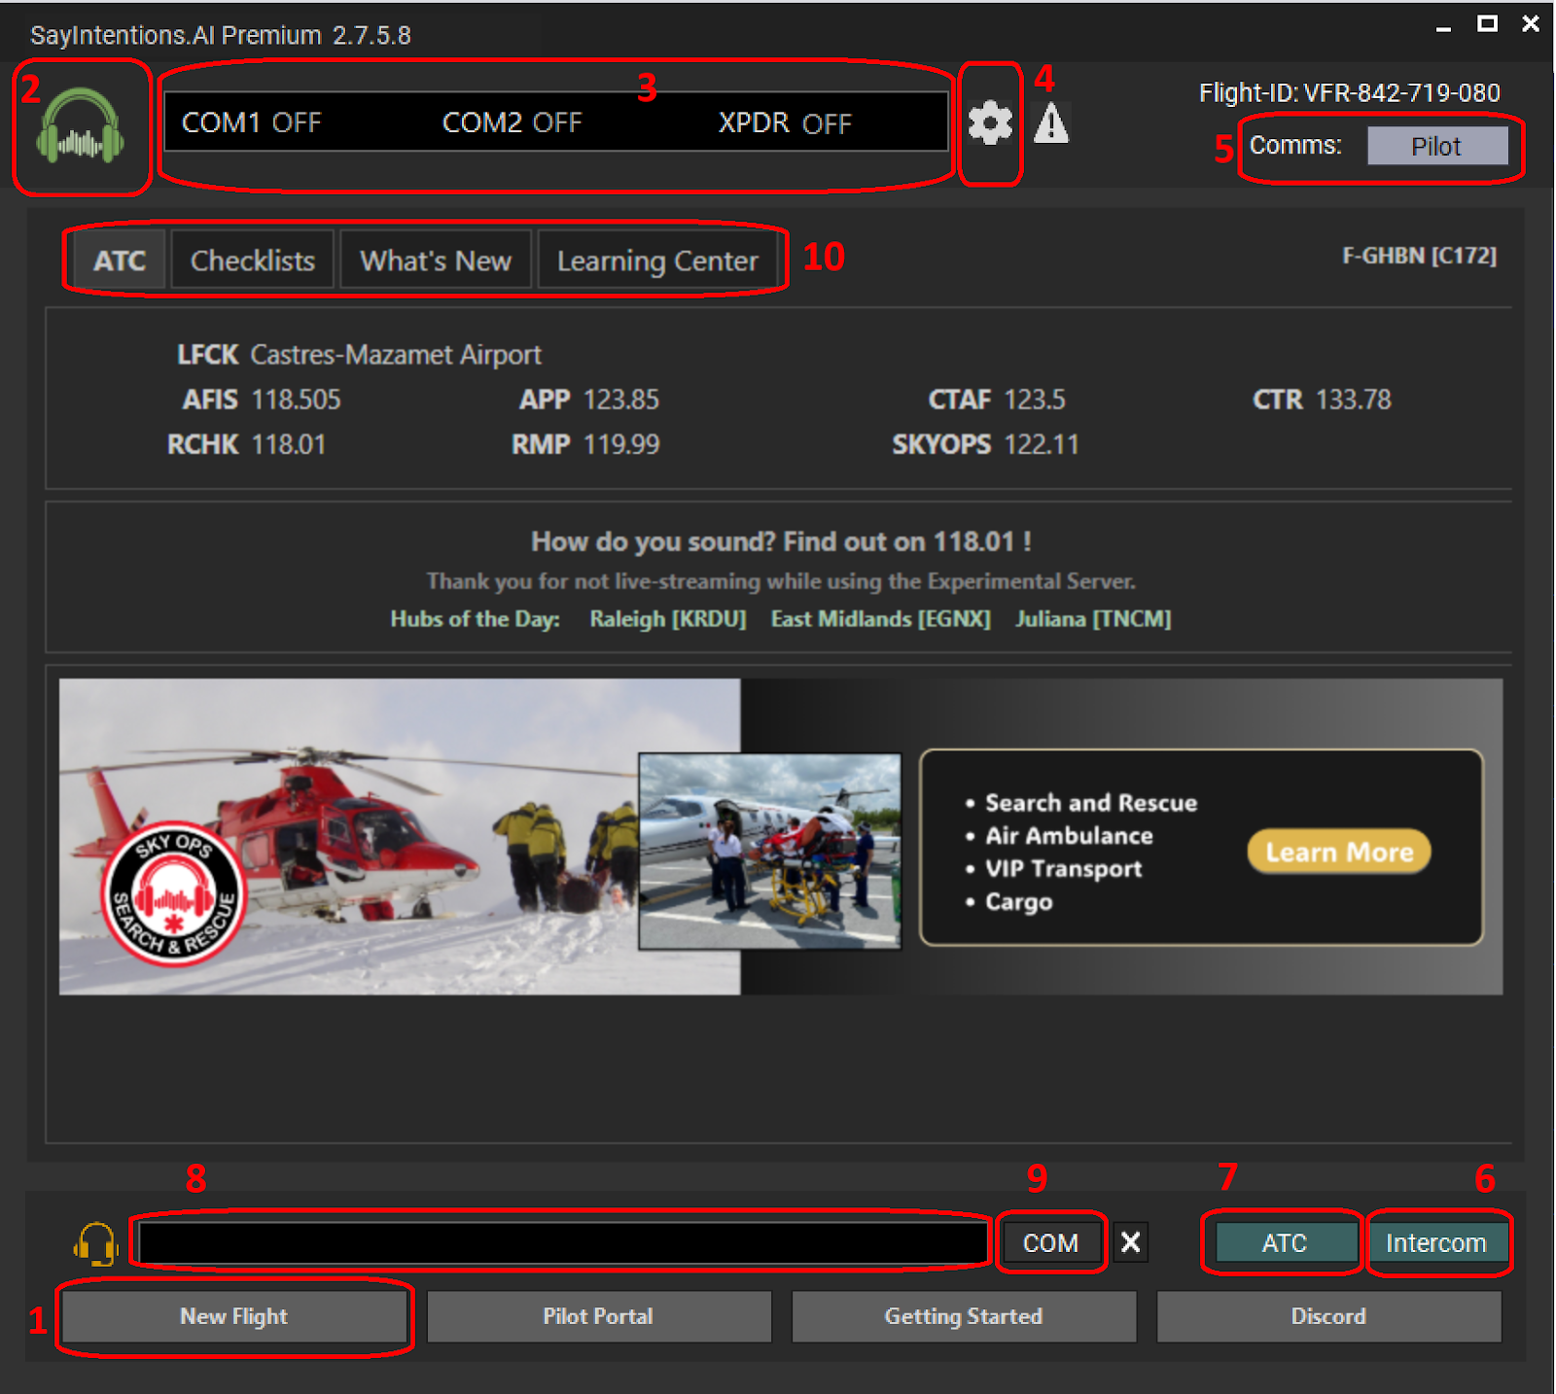Open the Checklists tab
This screenshot has width=1556, height=1394.
click(x=253, y=261)
